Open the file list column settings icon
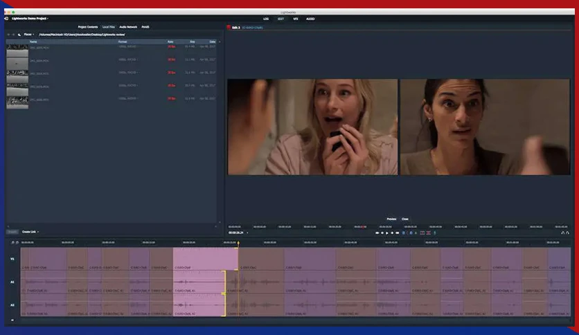 point(220,42)
